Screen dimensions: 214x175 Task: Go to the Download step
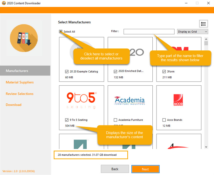14,105
